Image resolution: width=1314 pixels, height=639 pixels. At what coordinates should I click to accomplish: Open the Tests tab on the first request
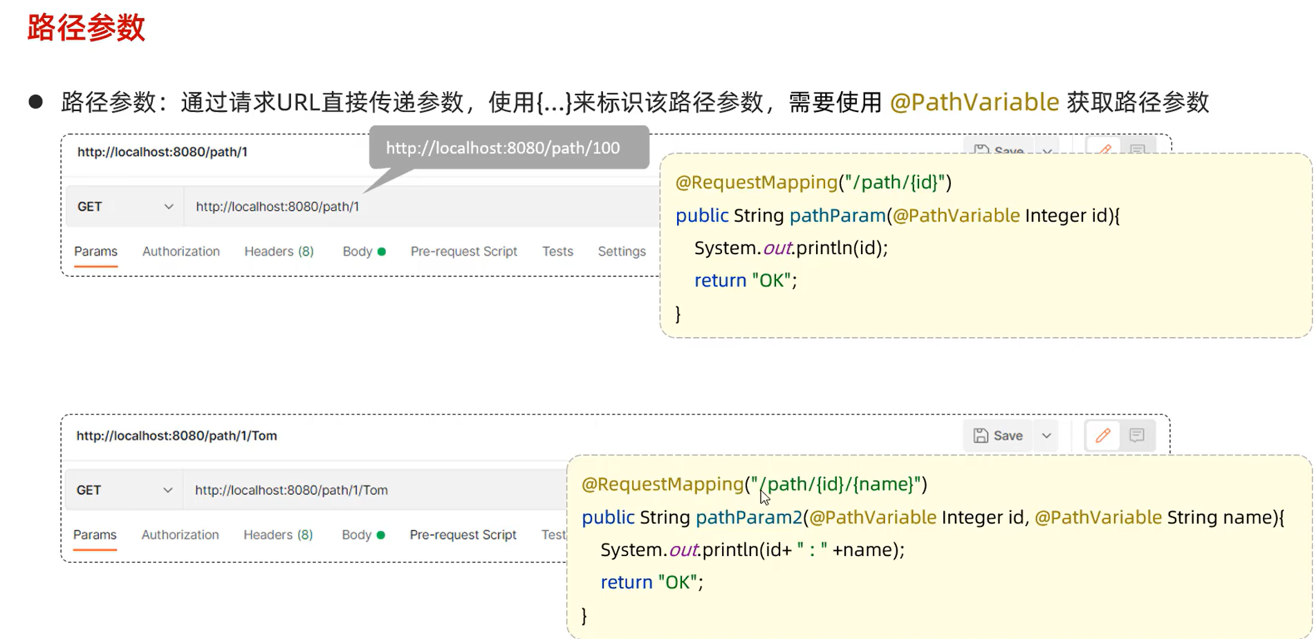coord(557,251)
